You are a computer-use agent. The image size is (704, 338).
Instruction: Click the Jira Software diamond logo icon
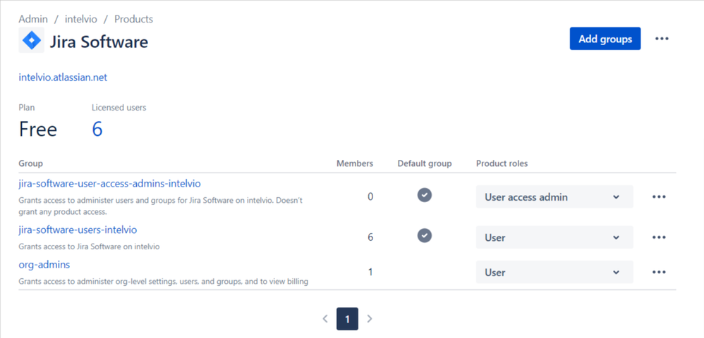coord(32,40)
